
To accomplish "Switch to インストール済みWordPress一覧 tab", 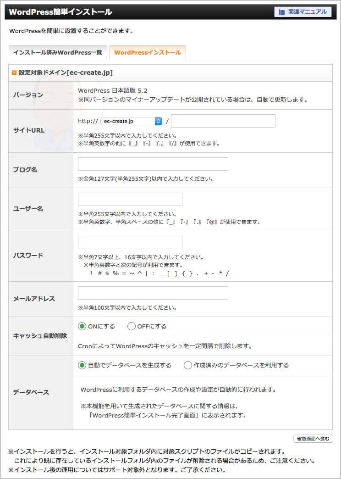I will pos(58,53).
